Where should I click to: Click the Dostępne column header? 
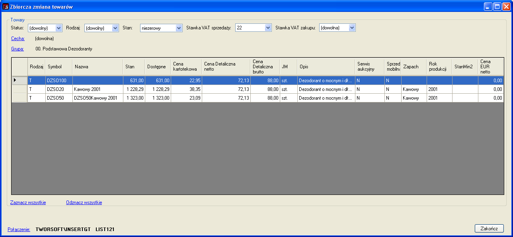pyautogui.click(x=158, y=67)
